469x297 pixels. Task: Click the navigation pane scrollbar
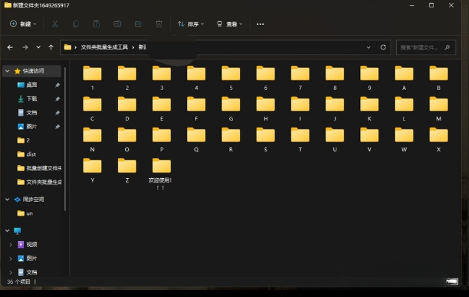pyautogui.click(x=65, y=139)
